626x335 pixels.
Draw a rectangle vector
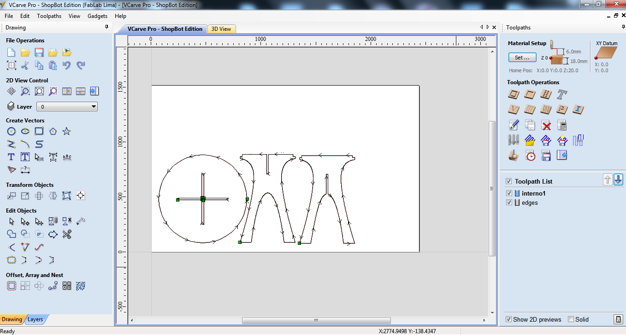(x=39, y=132)
